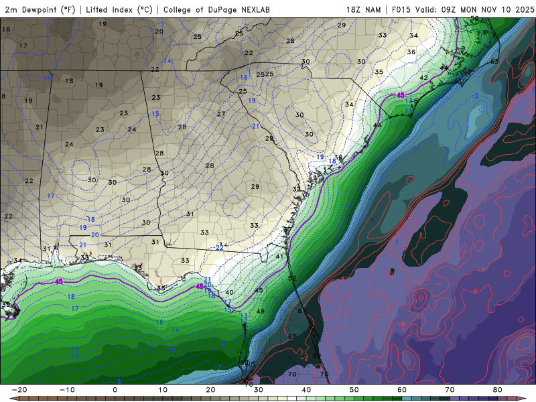This screenshot has height=402, width=536.
Task: Click the dewpoint value 39 at Louisiana coast
Action: pyautogui.click(x=6, y=305)
